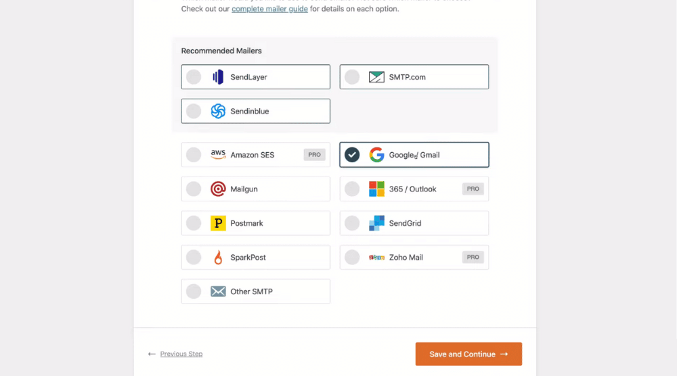Click the Mailgun target logo
Viewport: 677px width, 376px height.
point(218,189)
